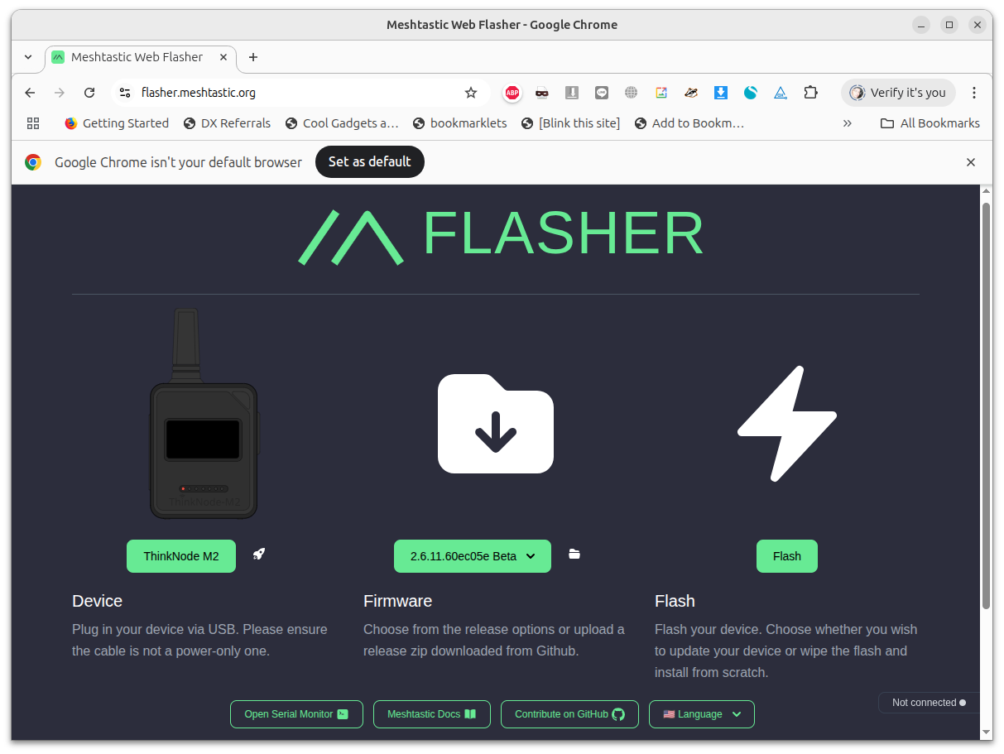The height and width of the screenshot is (754, 1004).
Task: Click the rocket icon beside ThinkNode M2
Action: 259,555
